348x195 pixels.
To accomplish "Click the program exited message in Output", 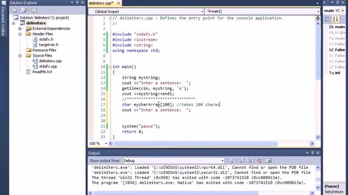I will coord(198,183).
